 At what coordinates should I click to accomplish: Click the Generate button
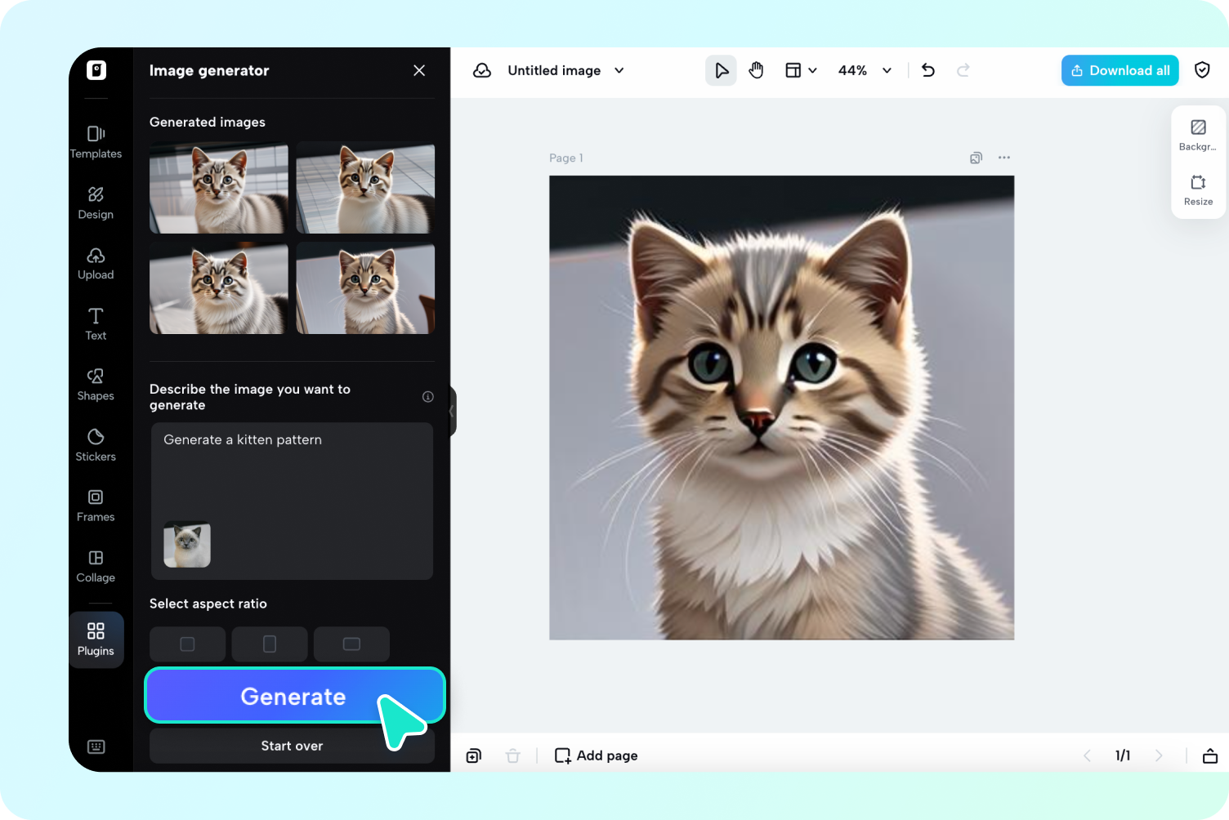pyautogui.click(x=294, y=696)
